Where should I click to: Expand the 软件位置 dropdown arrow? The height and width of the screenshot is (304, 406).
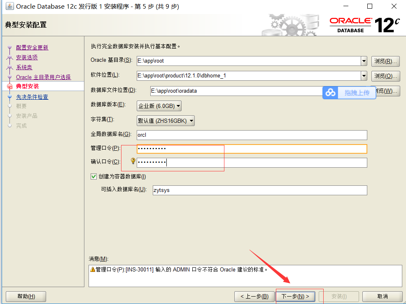coord(364,76)
